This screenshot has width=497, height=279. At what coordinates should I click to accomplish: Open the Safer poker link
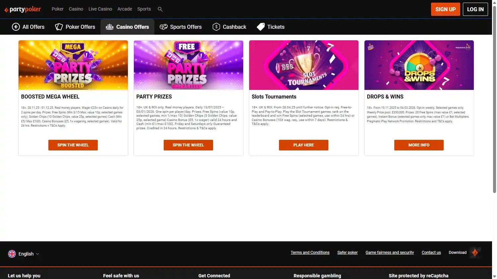click(x=348, y=253)
